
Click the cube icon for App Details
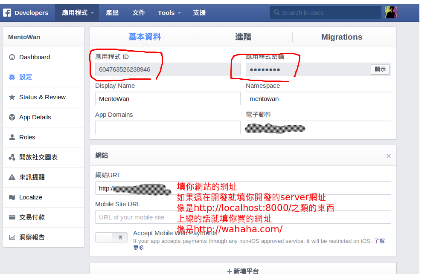pos(12,117)
